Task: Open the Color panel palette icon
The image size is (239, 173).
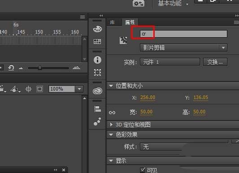Action: pos(98,29)
